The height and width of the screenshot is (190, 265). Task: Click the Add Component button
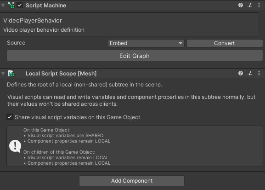[132, 181]
